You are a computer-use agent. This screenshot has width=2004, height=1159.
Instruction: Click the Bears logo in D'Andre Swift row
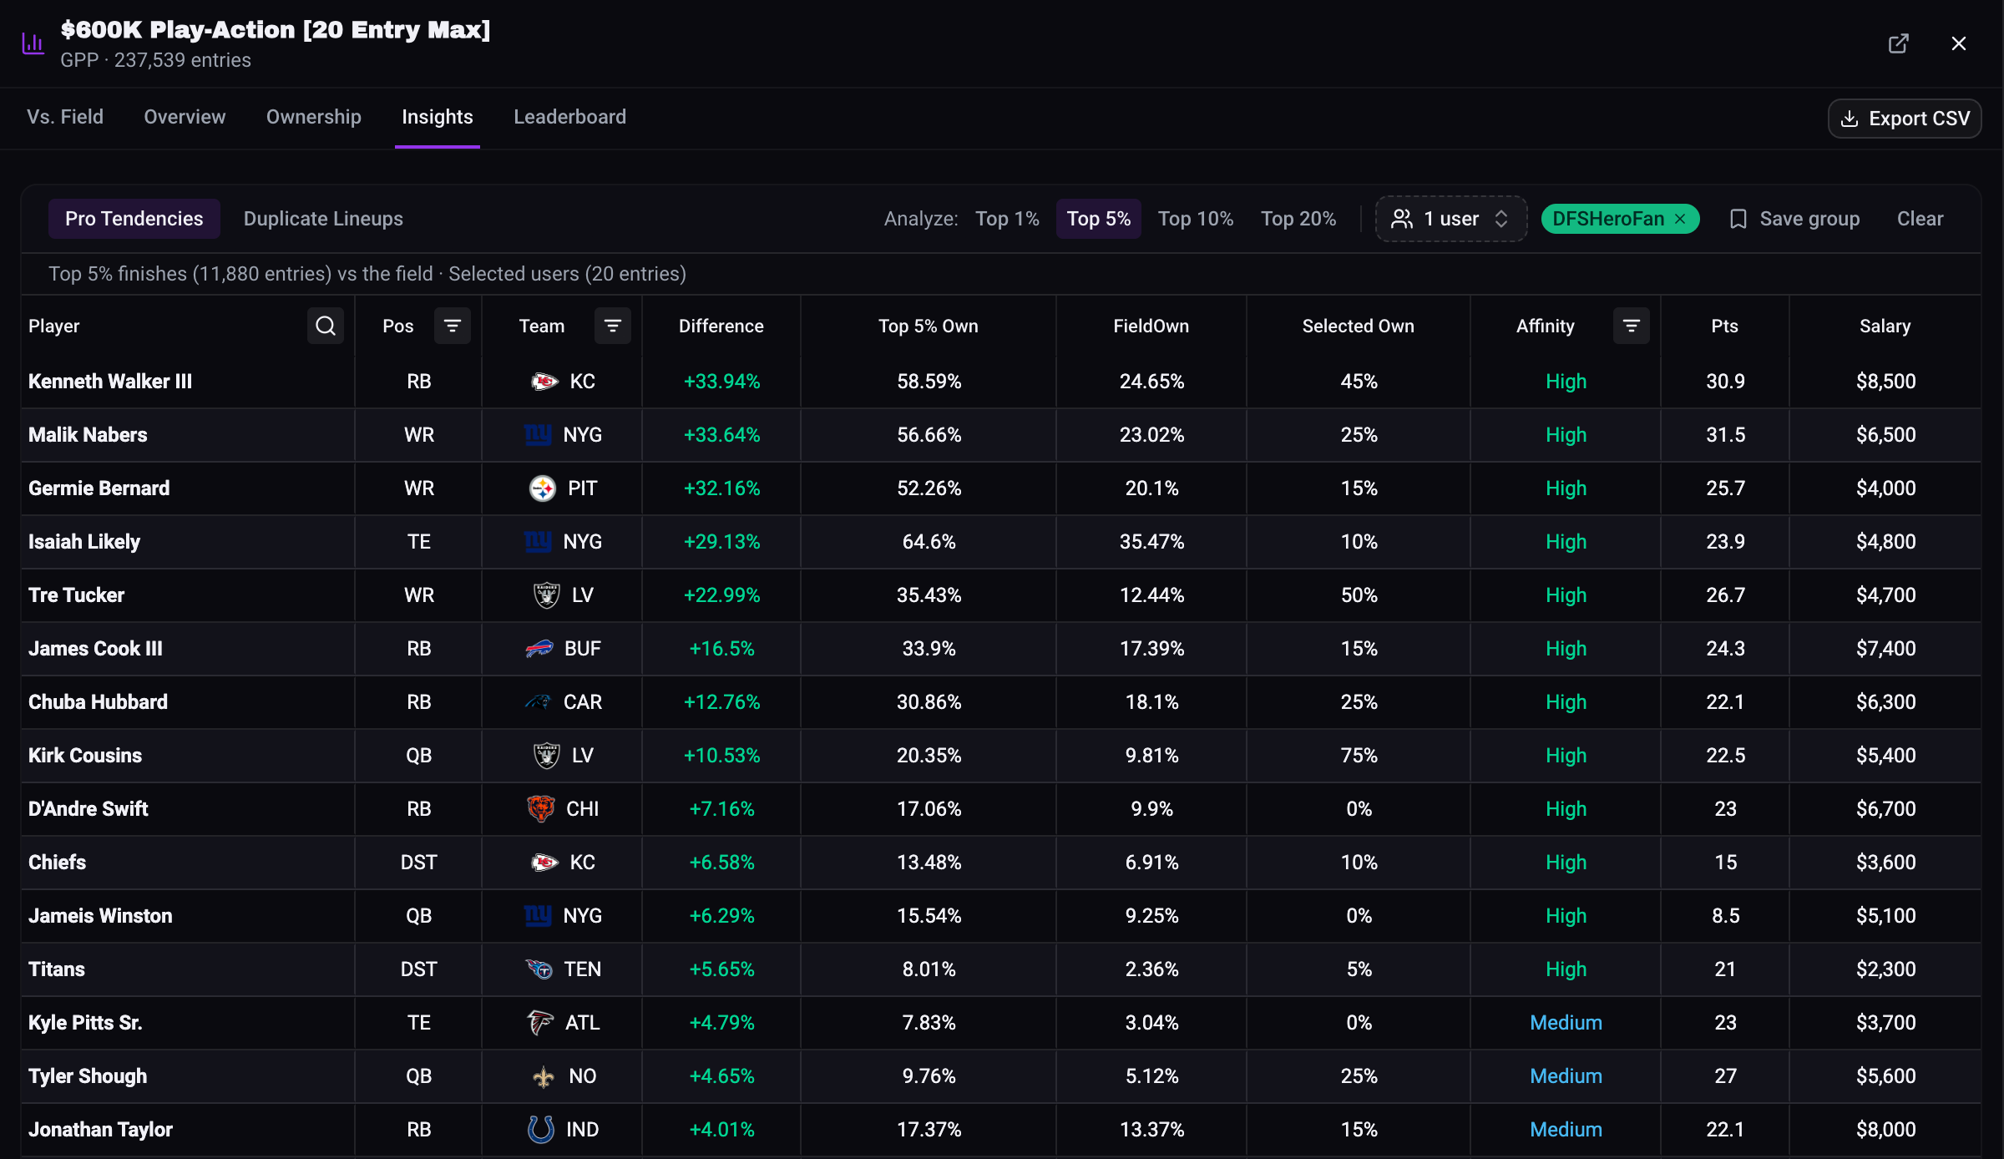point(541,809)
